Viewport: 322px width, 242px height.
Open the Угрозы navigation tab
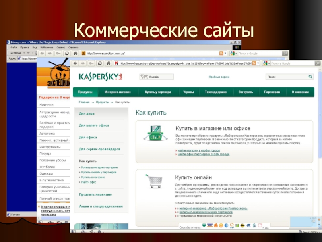pyautogui.click(x=188, y=92)
